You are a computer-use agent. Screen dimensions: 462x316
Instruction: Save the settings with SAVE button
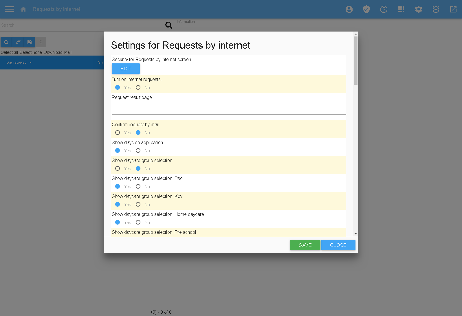305,245
